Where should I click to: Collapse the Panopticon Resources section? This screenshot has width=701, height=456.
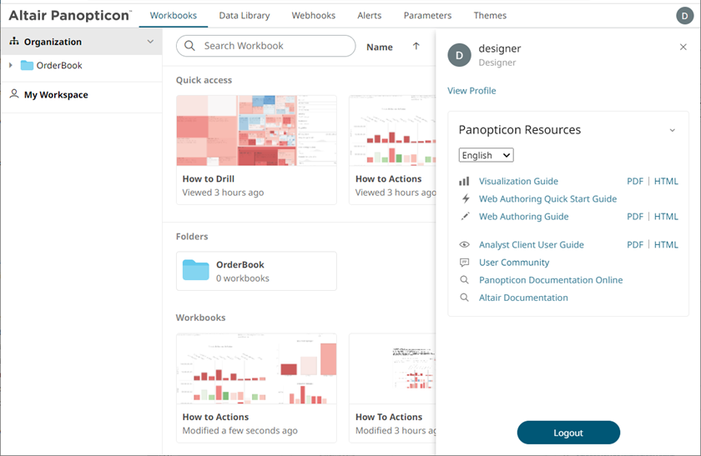(673, 130)
